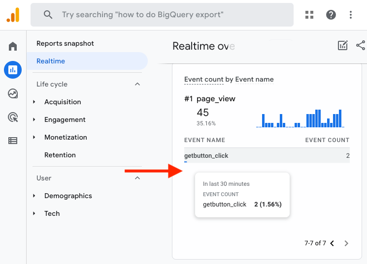Go to previous page of events
367x264 pixels.
(332, 243)
